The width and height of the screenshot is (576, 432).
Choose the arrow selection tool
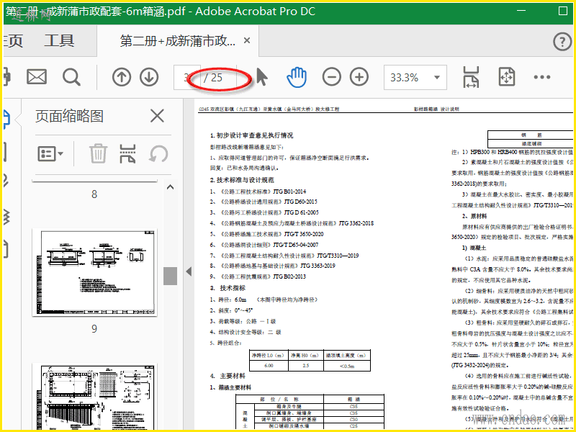coord(261,77)
